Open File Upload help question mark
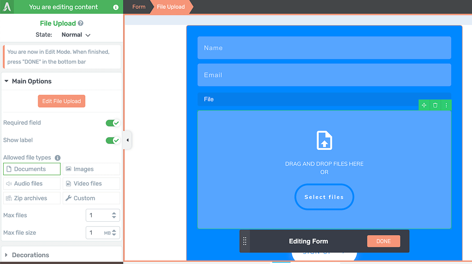The width and height of the screenshot is (472, 264). [x=81, y=23]
